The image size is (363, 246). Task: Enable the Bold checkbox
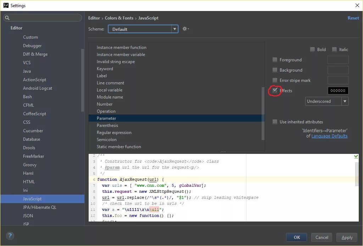(x=312, y=49)
